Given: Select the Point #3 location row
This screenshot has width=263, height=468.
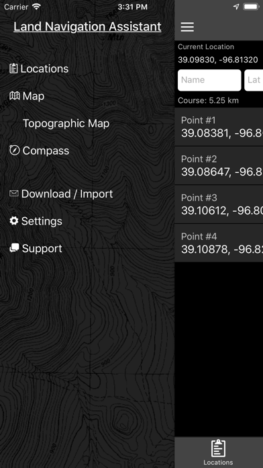Looking at the screenshot, I should pyautogui.click(x=219, y=204).
